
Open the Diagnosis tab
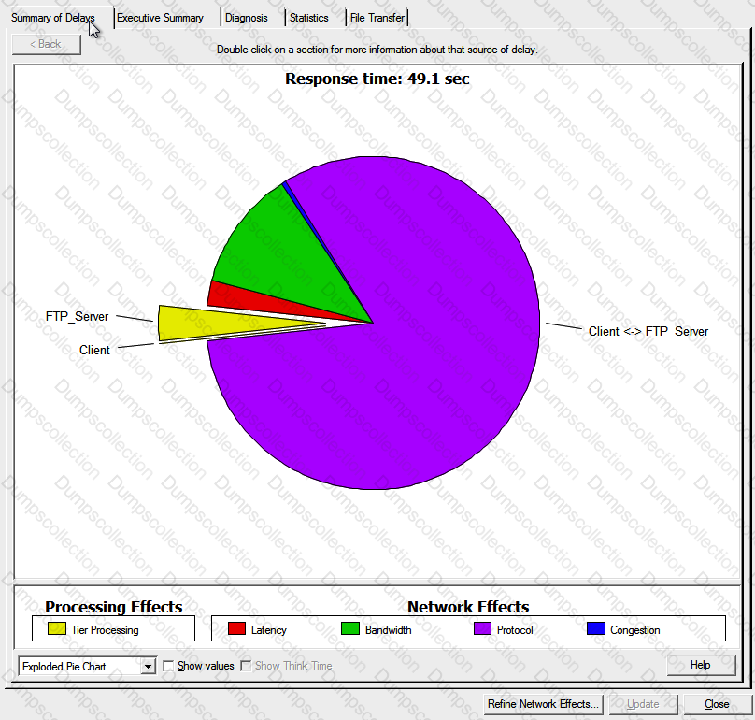click(246, 18)
